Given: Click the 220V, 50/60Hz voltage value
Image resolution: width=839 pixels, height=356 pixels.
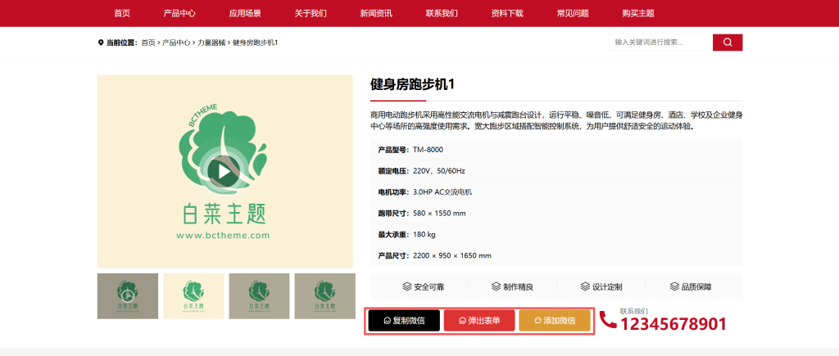Looking at the screenshot, I should click(439, 171).
